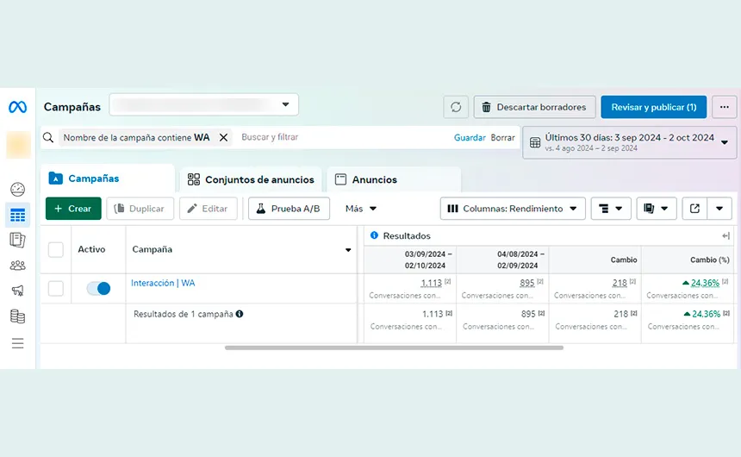Click the Meta logo icon

[x=17, y=107]
